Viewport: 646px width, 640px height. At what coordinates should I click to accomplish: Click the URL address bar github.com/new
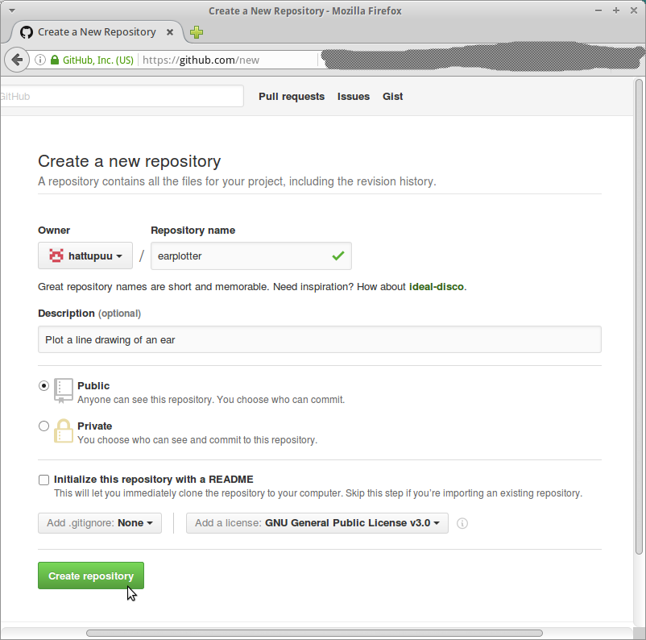point(201,60)
